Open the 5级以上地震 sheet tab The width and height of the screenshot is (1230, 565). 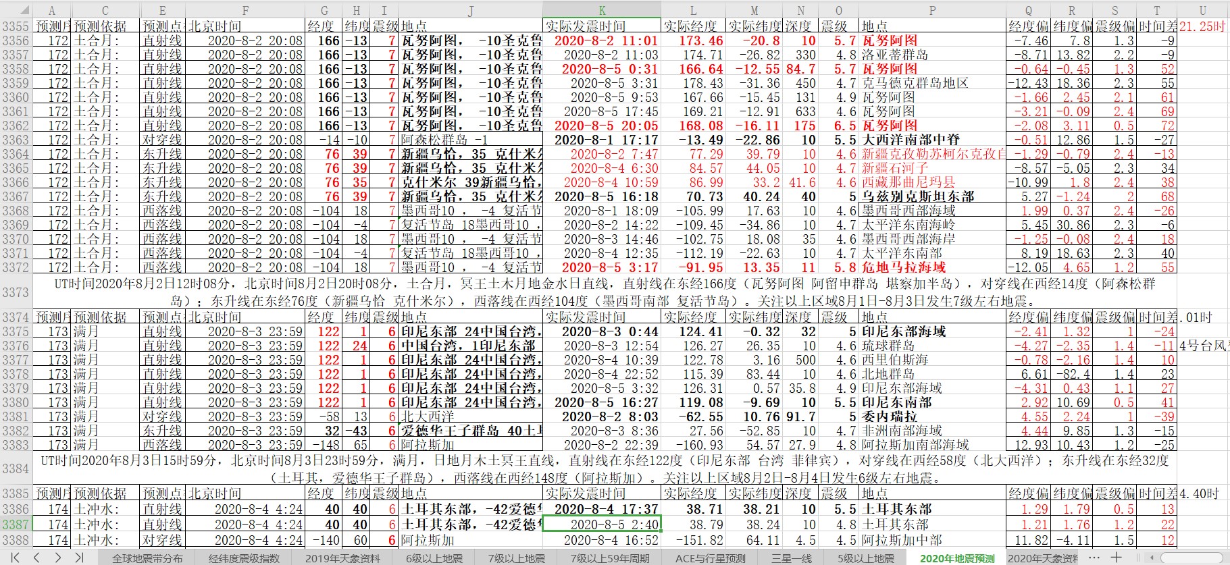tap(866, 558)
